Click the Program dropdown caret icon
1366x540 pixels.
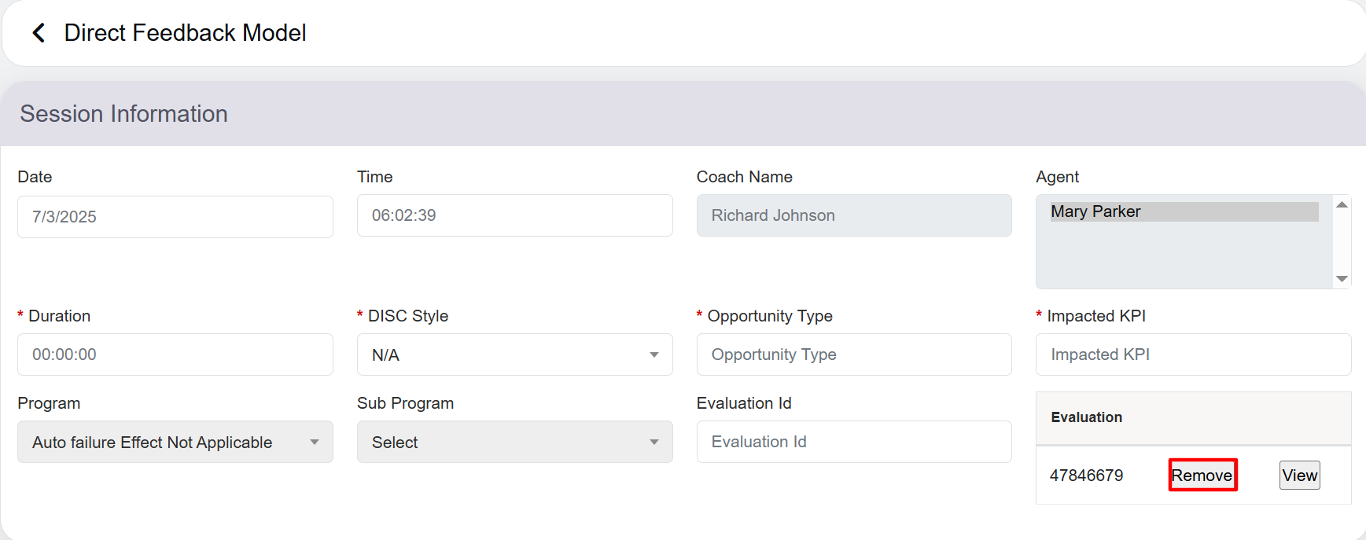(x=314, y=442)
